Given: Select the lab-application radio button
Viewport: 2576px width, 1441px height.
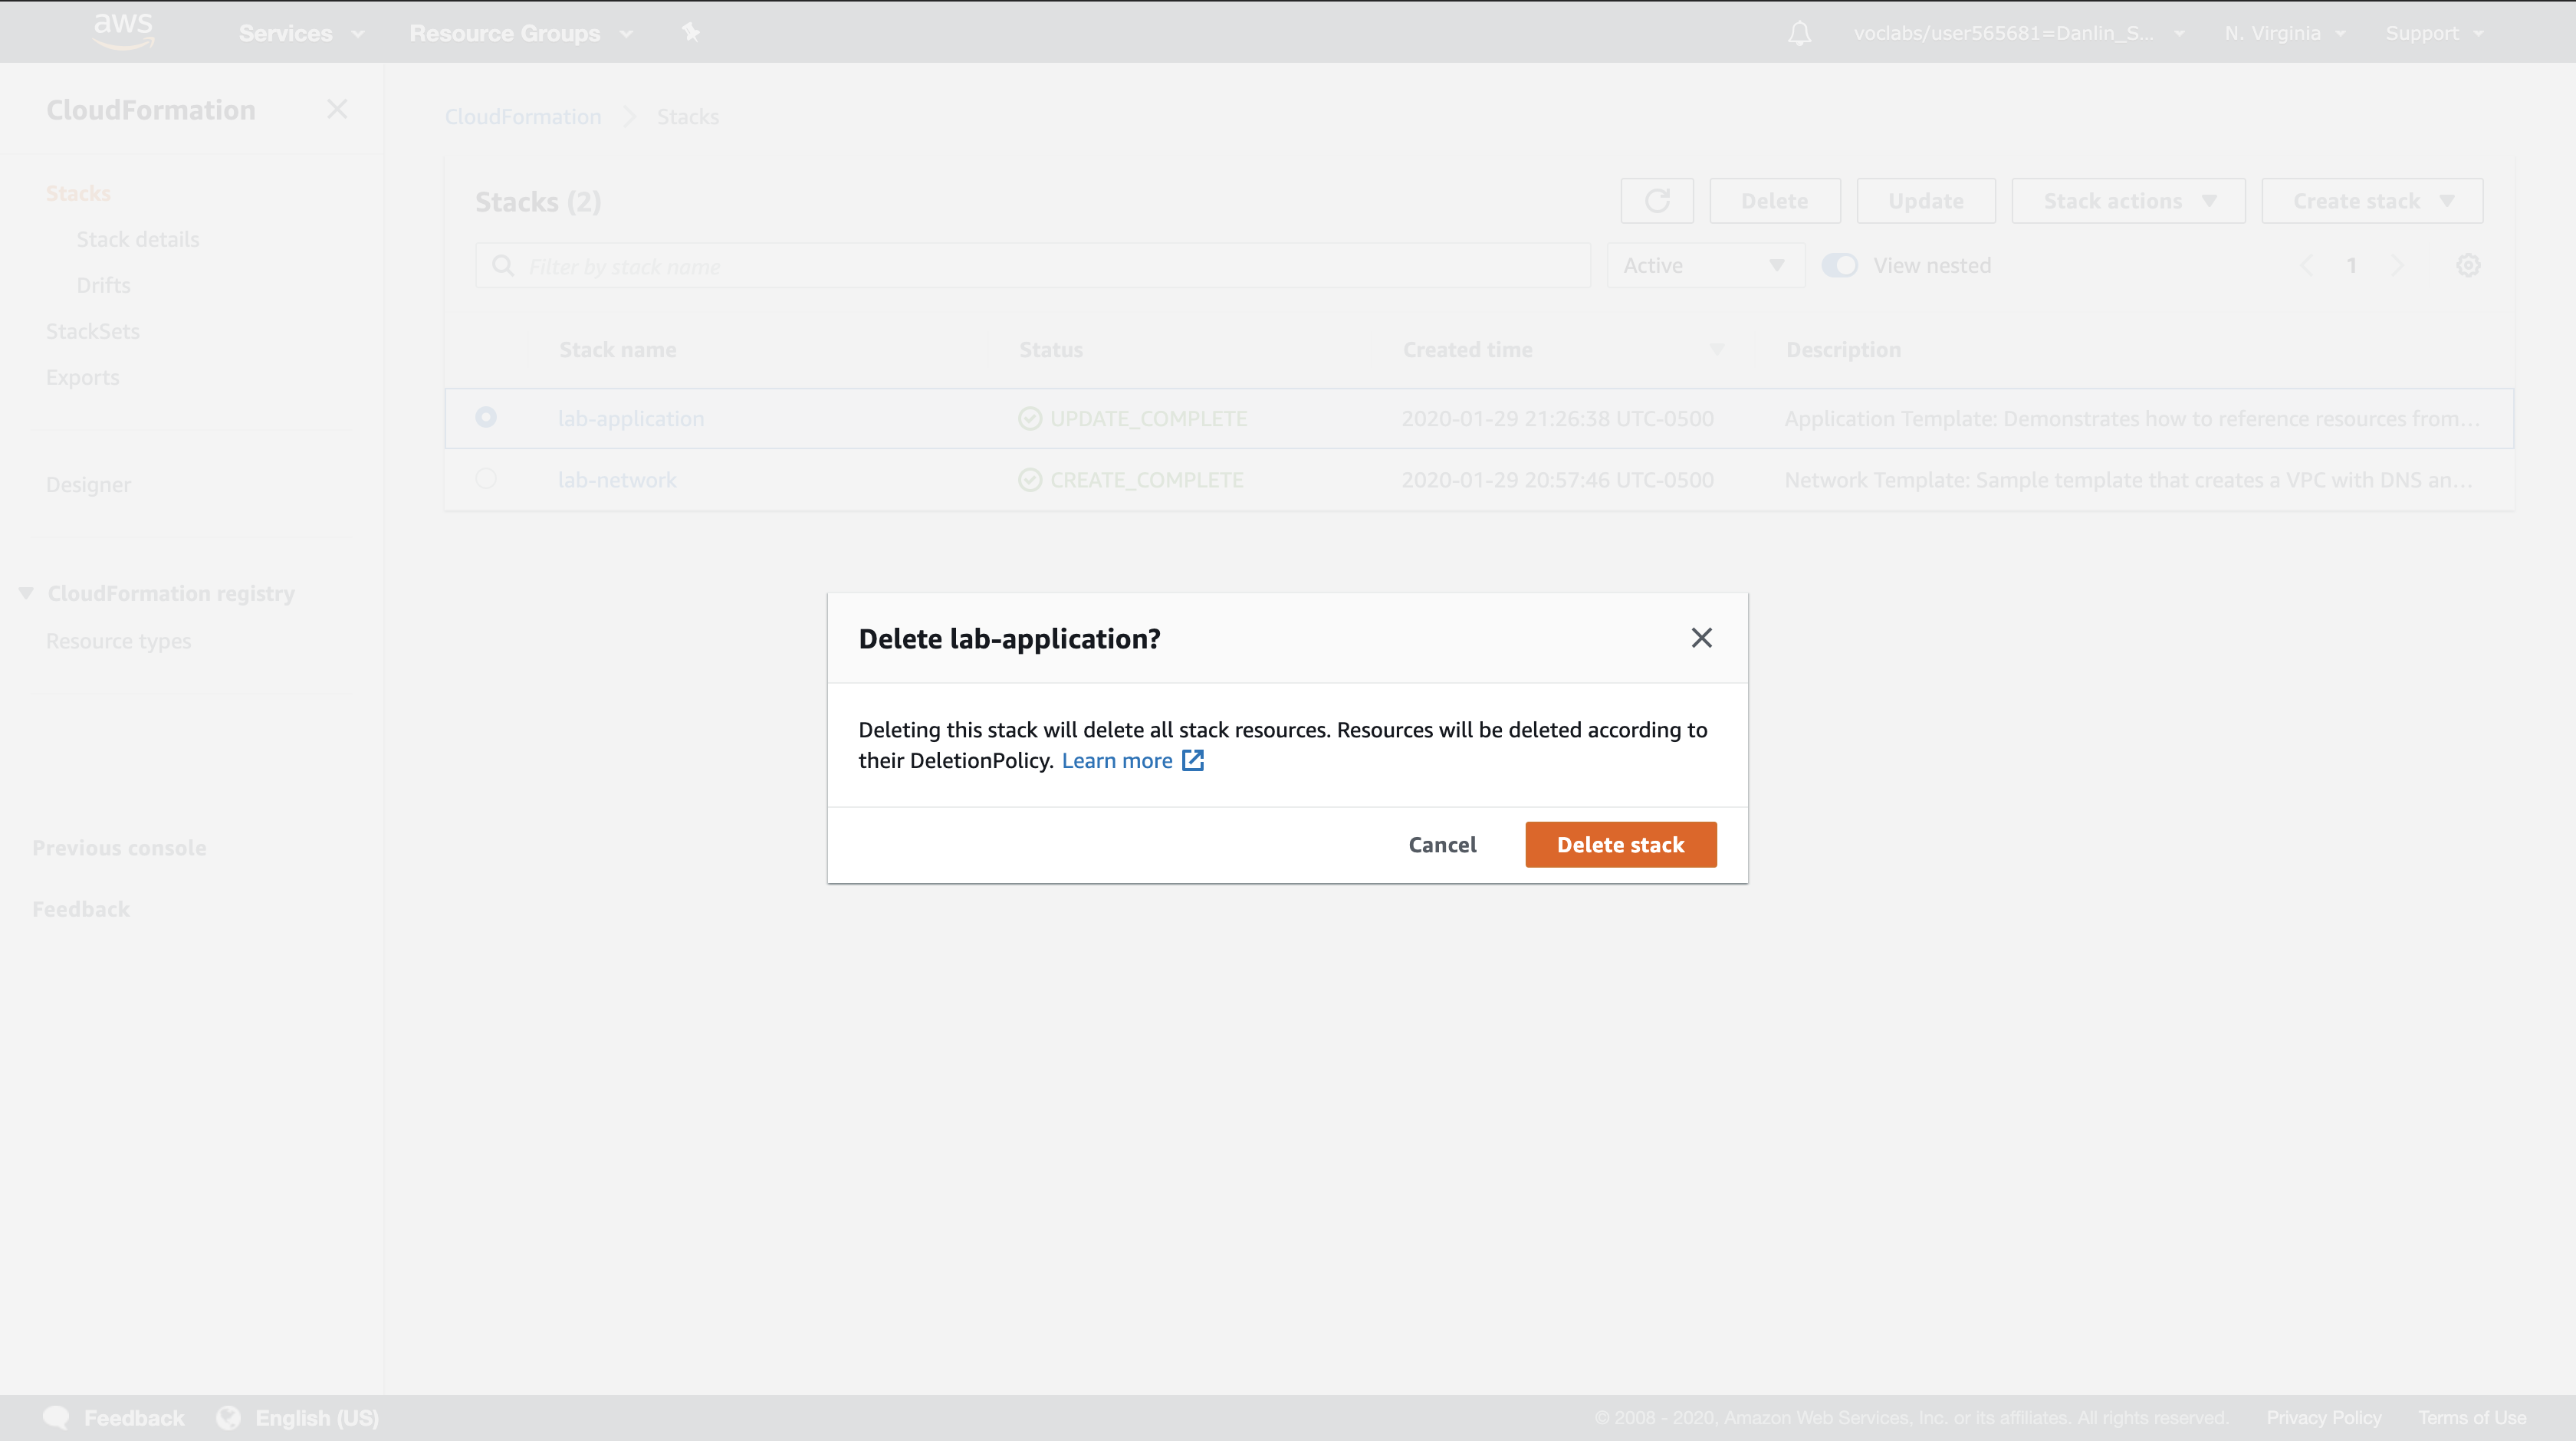Looking at the screenshot, I should click(x=486, y=417).
